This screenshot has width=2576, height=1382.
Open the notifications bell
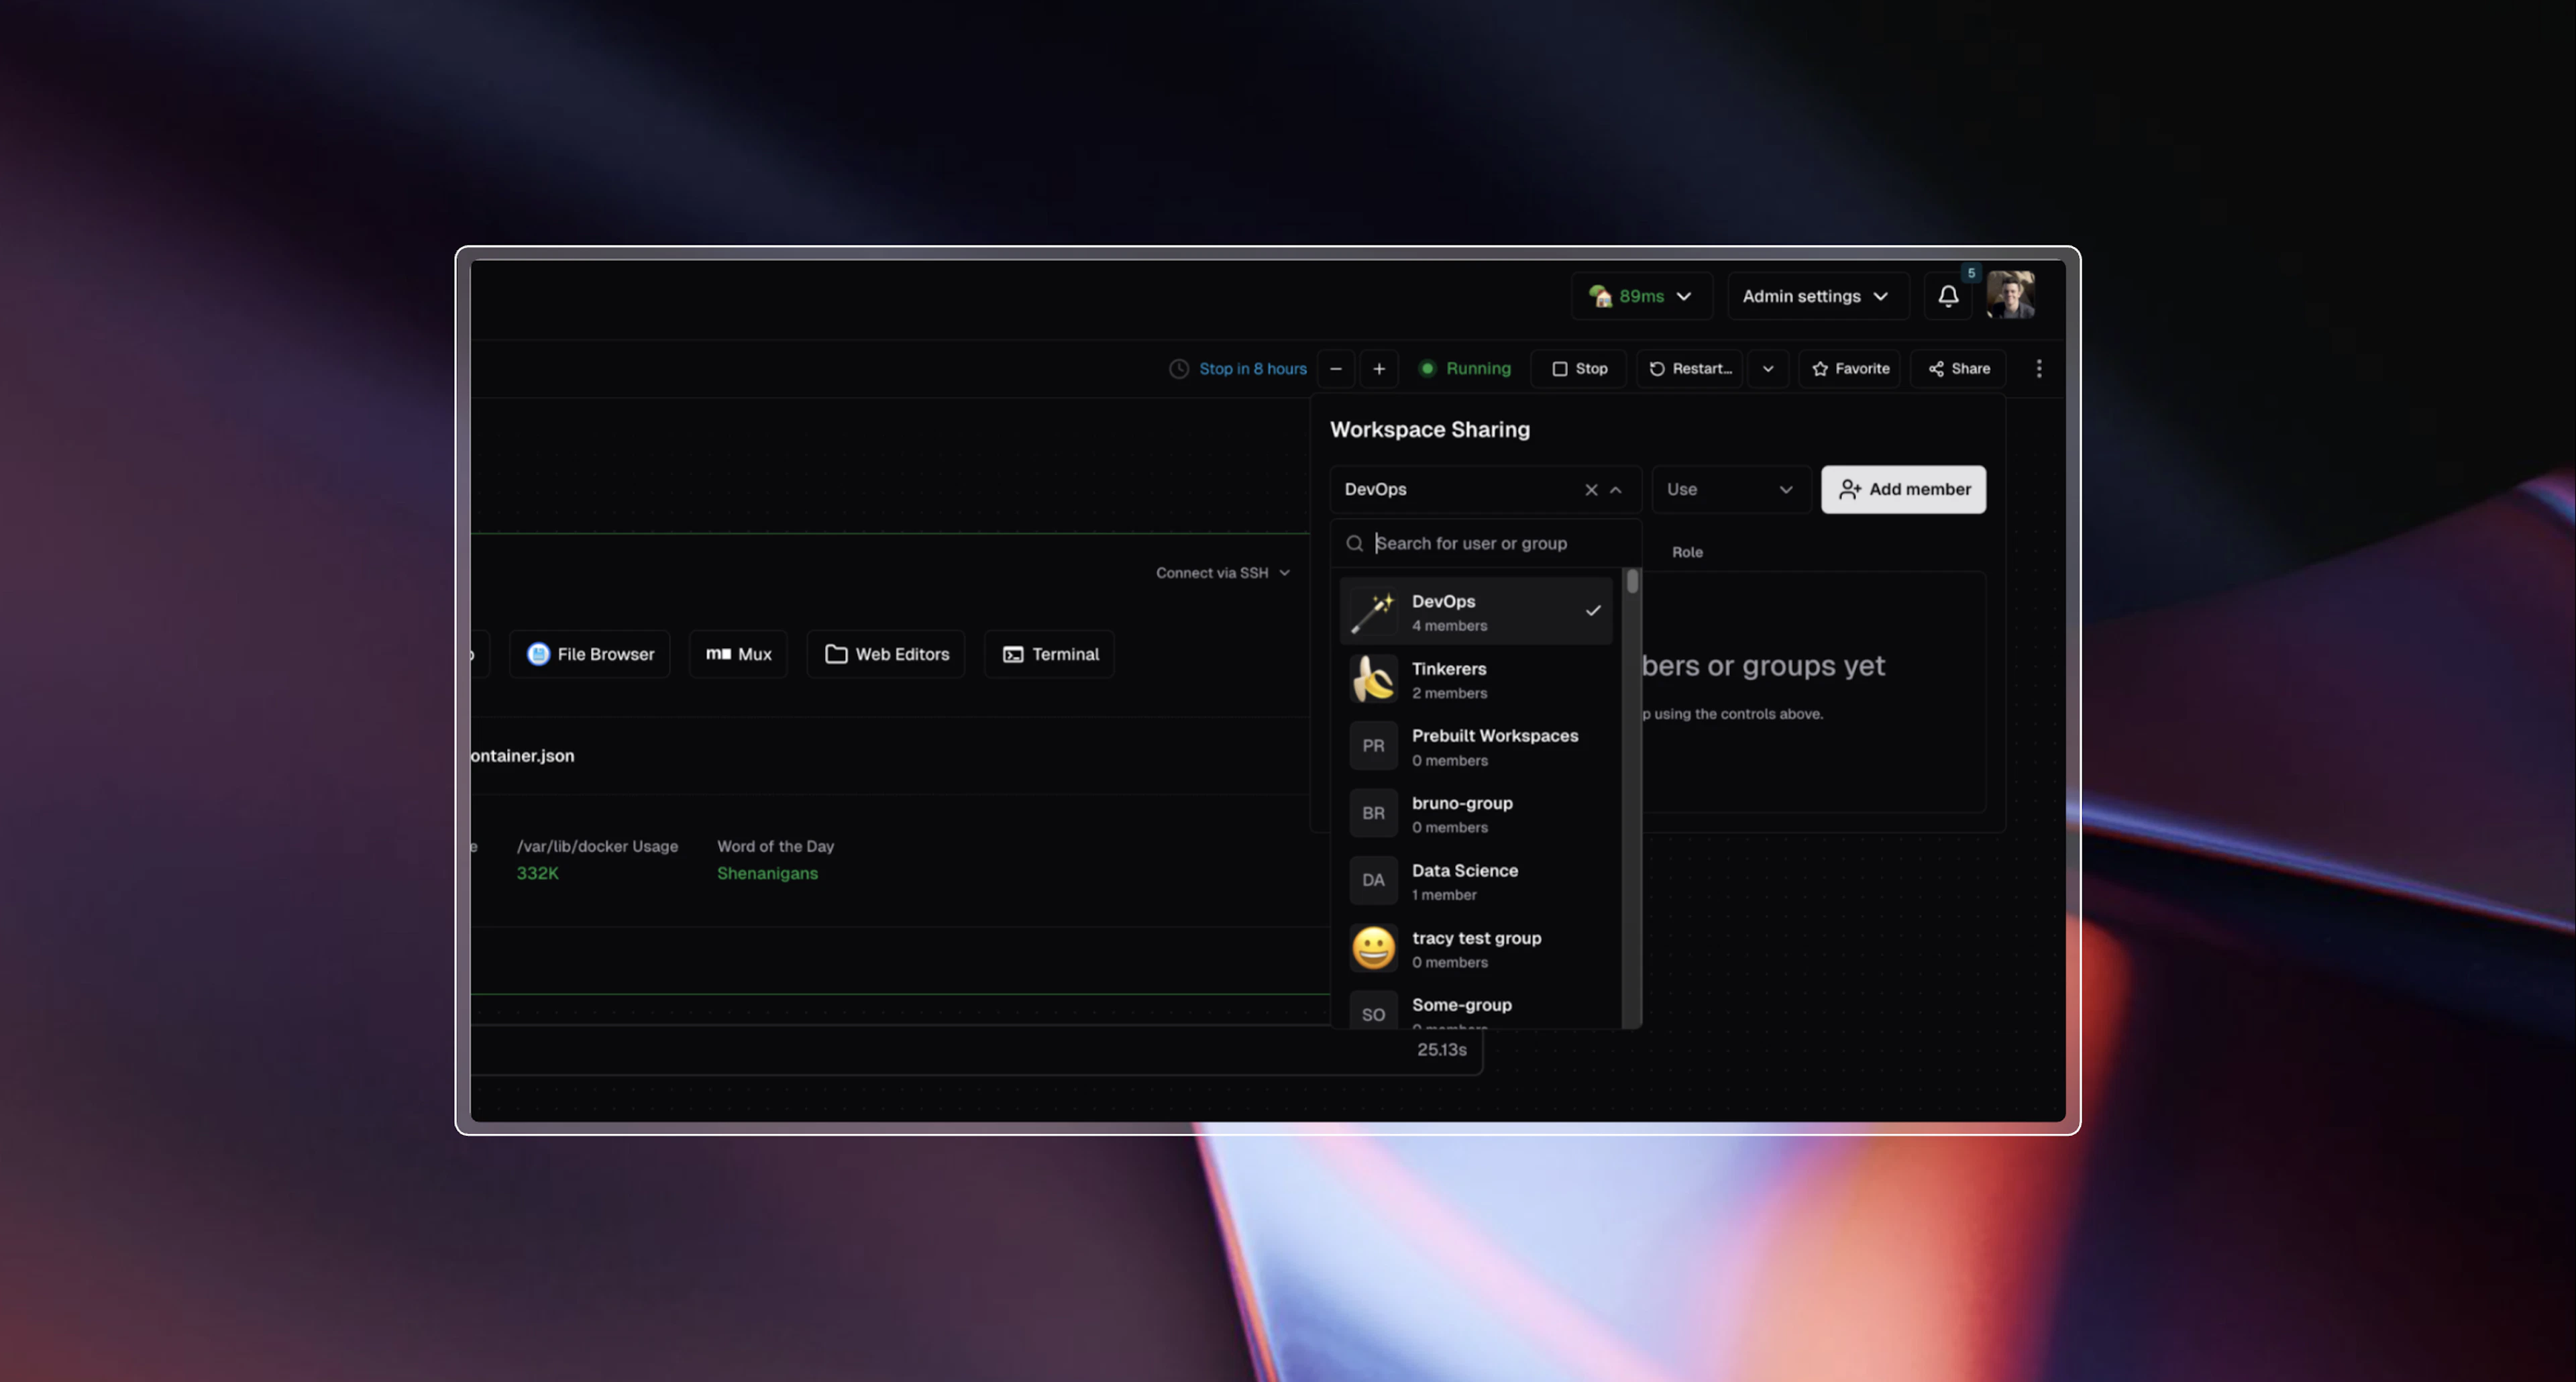click(1948, 296)
